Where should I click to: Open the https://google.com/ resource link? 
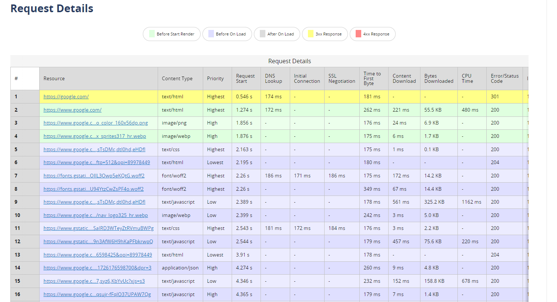66,96
